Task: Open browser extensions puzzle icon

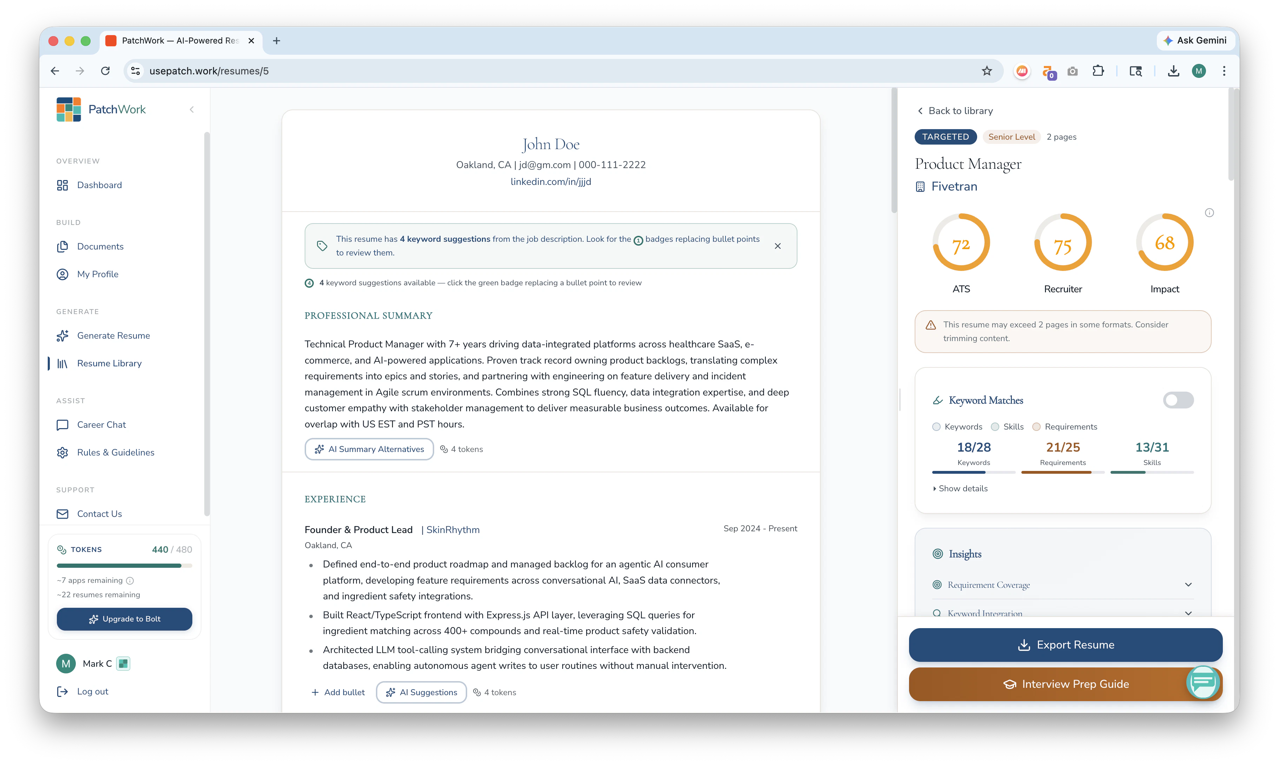Action: [1098, 71]
